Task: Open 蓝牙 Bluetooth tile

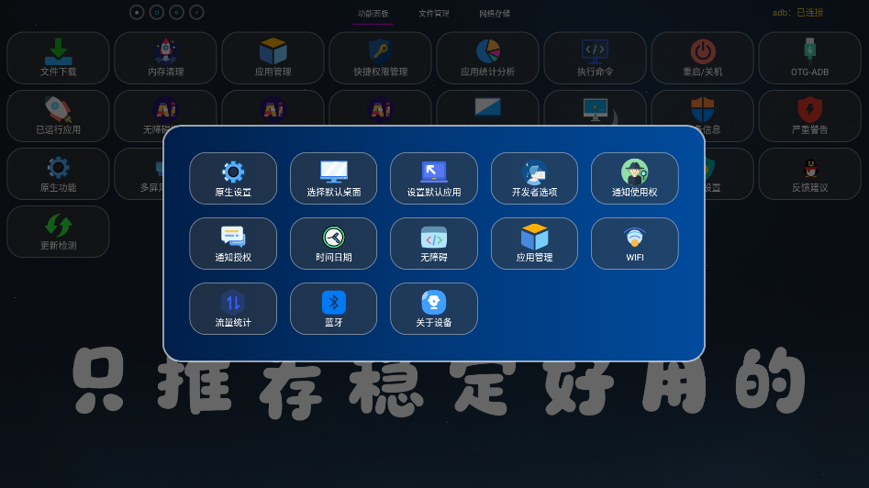Action: 334,308
